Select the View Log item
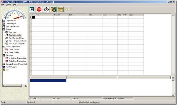The height and width of the screenshot is (105, 177). click(12, 32)
